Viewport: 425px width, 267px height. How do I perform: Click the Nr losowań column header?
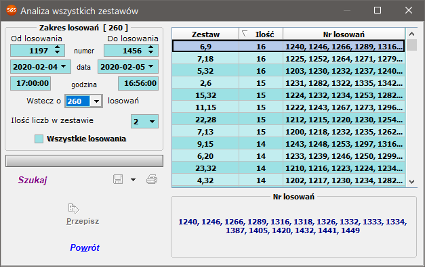click(344, 34)
